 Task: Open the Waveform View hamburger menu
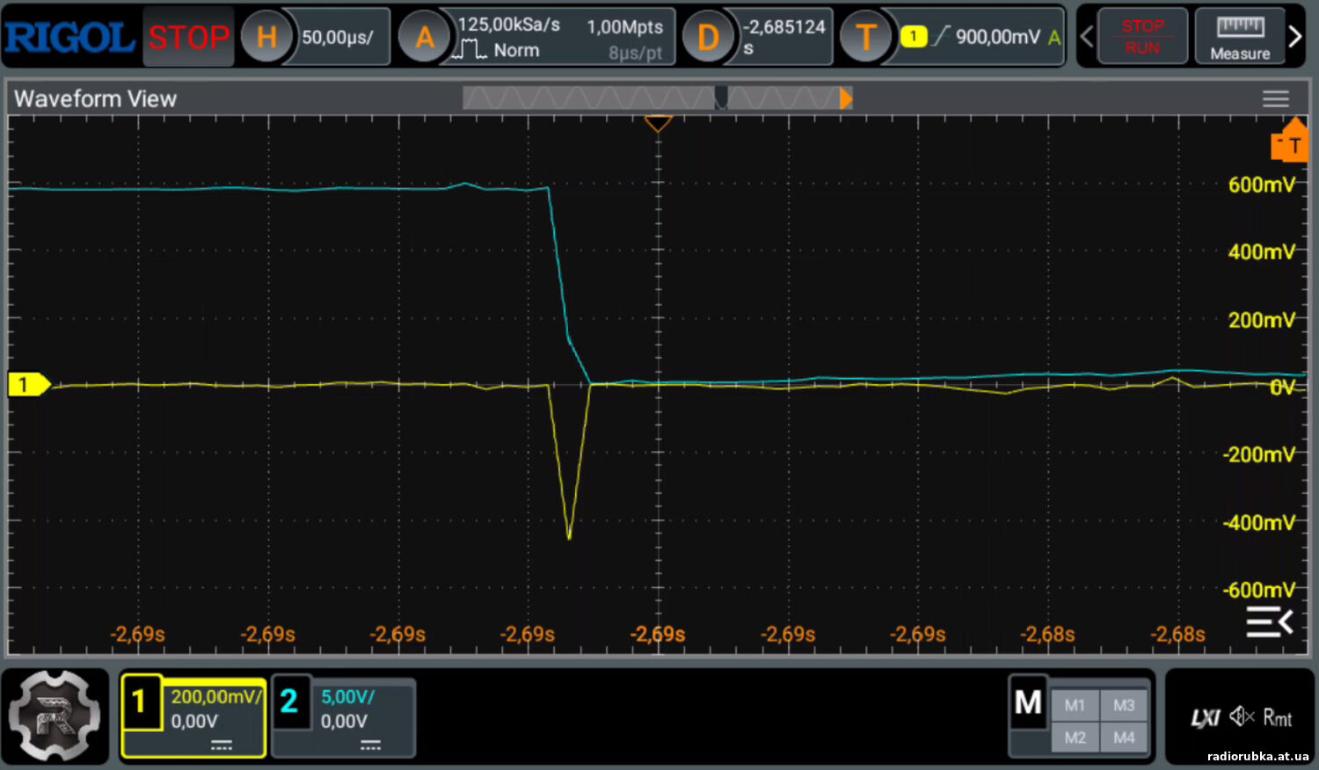(1275, 98)
